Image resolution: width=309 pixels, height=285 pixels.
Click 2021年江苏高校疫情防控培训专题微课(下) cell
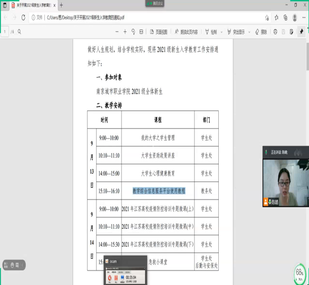pyautogui.click(x=158, y=244)
